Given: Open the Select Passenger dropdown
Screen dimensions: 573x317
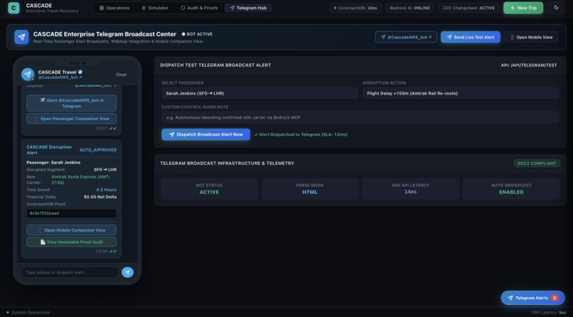Looking at the screenshot, I should 259,93.
